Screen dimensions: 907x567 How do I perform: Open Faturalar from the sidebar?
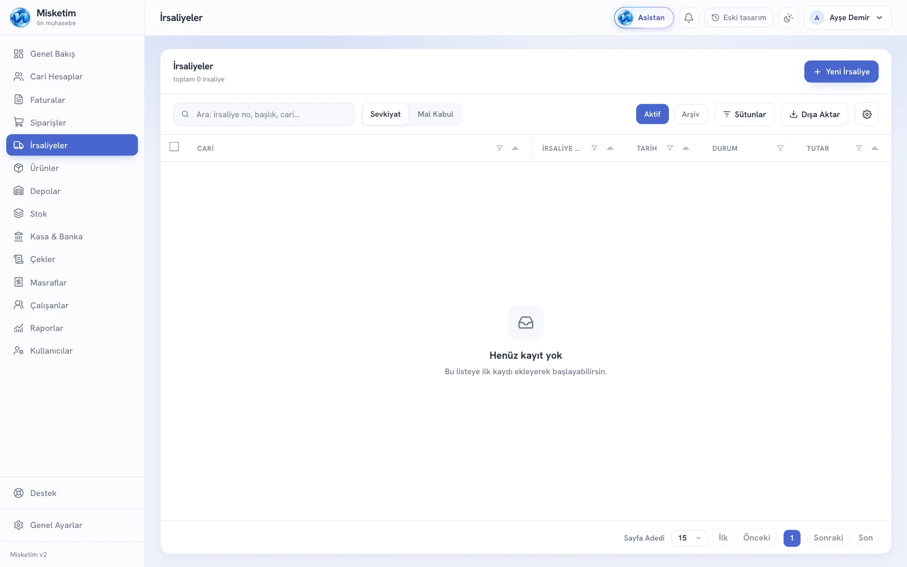[x=72, y=100]
